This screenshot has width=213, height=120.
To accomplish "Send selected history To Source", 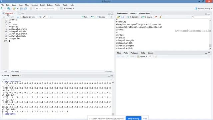I will pyautogui.click(x=146, y=17).
